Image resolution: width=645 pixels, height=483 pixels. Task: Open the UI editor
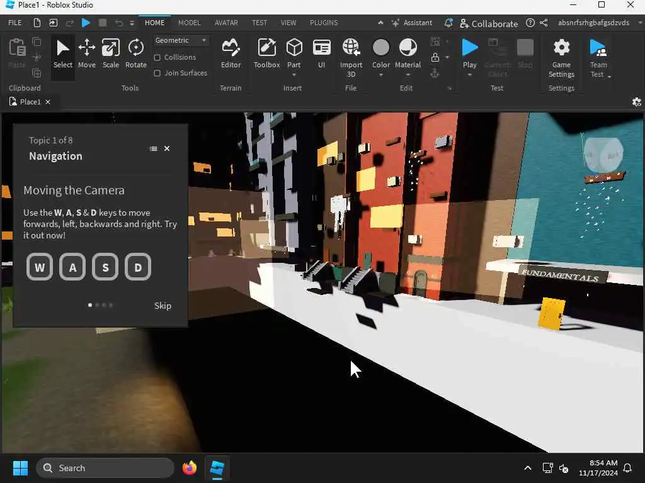[321, 54]
